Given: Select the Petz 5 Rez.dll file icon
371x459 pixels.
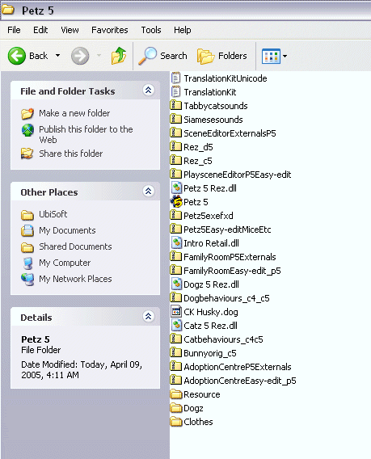Looking at the screenshot, I should pyautogui.click(x=176, y=188).
